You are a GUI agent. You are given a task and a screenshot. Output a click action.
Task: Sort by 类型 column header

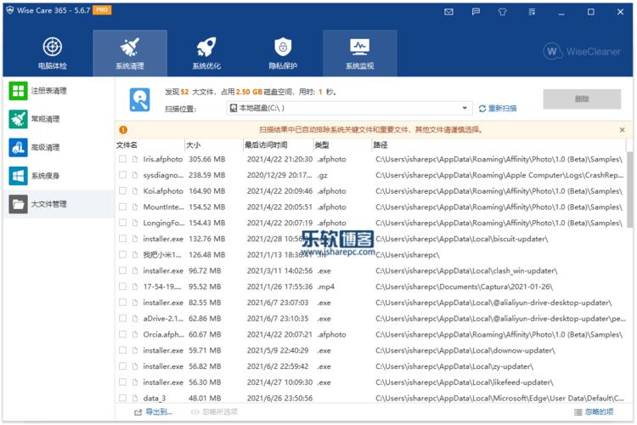[x=342, y=145]
